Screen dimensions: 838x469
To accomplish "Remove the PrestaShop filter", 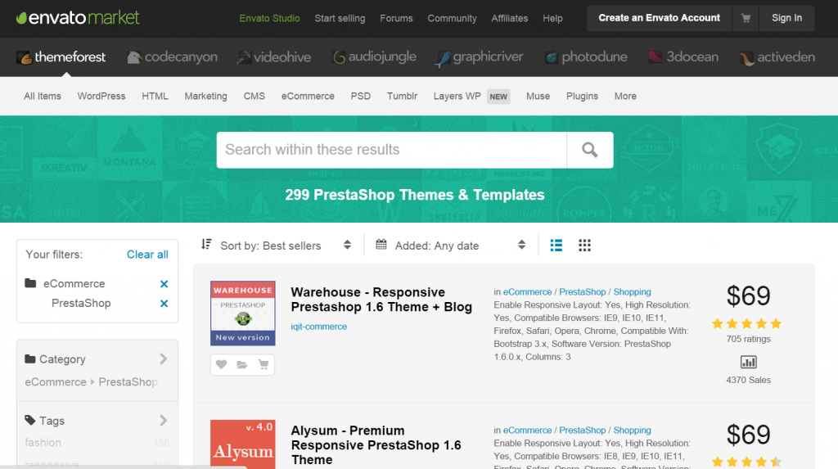I will [x=164, y=304].
